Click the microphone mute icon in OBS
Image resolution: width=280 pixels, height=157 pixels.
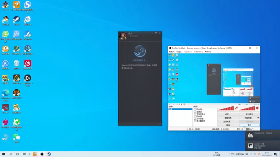tap(236, 108)
